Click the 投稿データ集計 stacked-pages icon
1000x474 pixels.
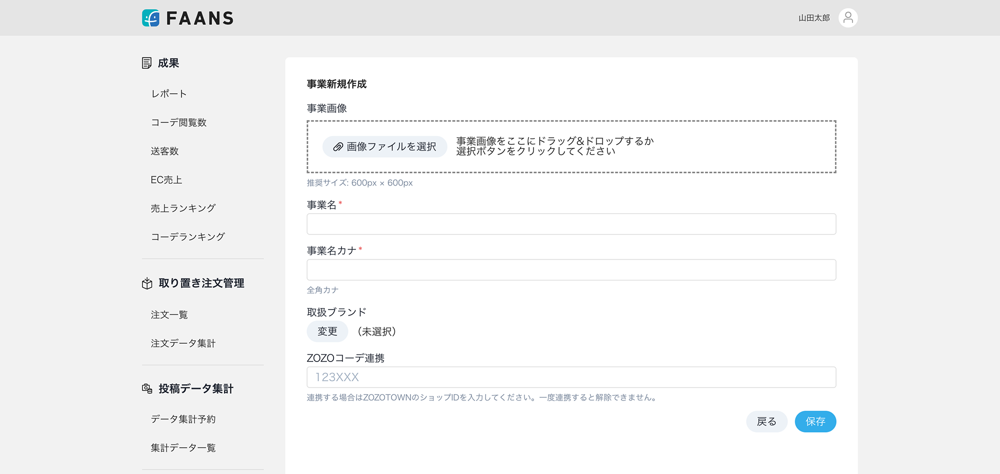pos(145,388)
